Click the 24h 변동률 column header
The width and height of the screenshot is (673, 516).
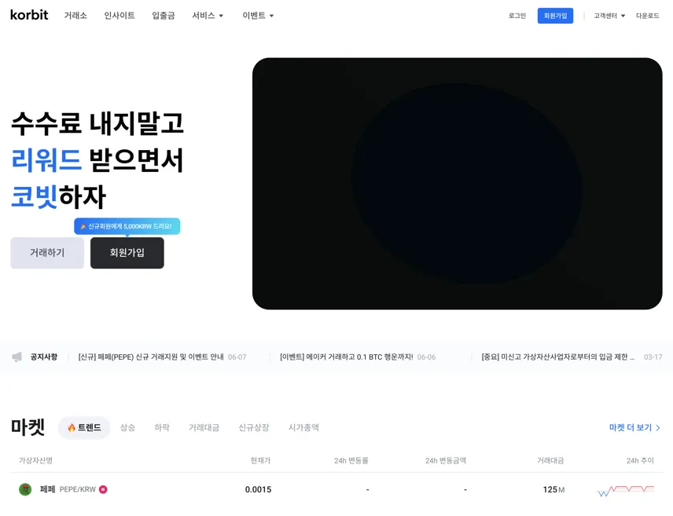click(x=351, y=461)
